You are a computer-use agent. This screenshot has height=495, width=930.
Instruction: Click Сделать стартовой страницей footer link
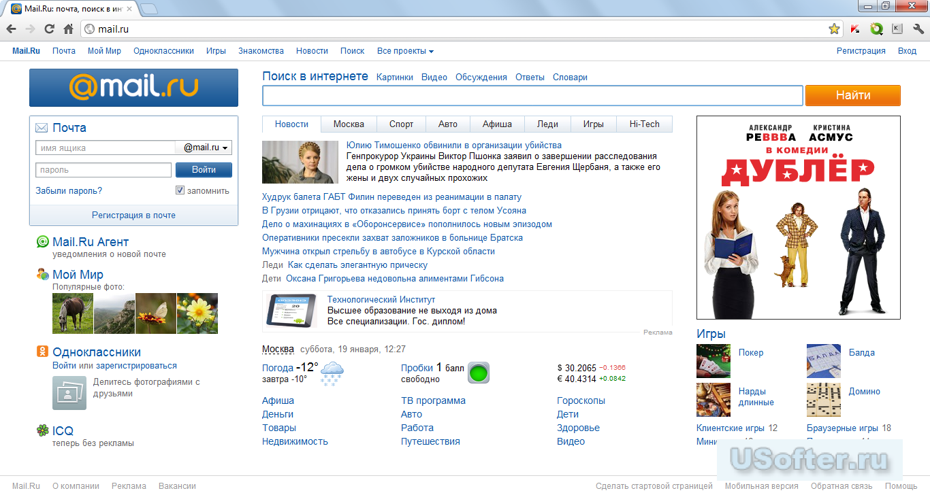click(654, 486)
